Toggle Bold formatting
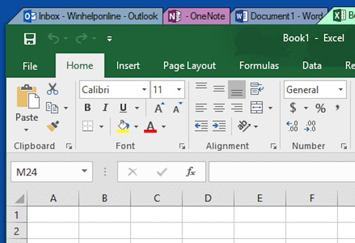The height and width of the screenshot is (243, 355). pos(88,107)
